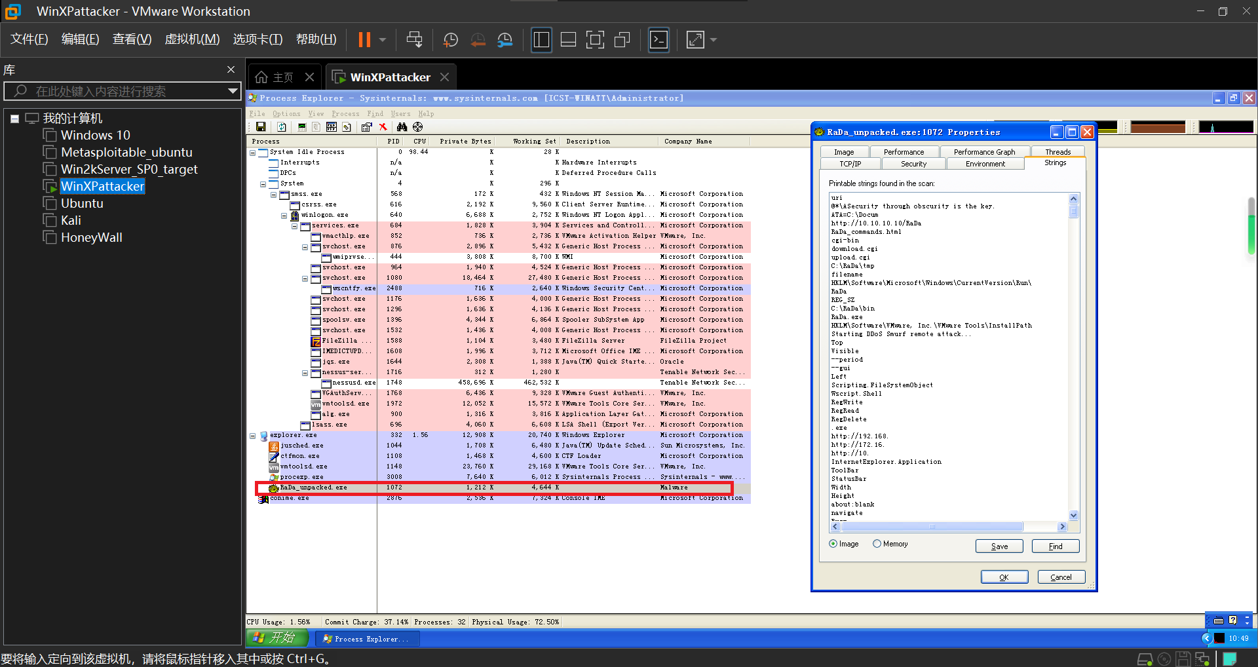Viewport: 1258px width, 667px height.
Task: Enter full screen mode in VMware
Action: click(595, 40)
